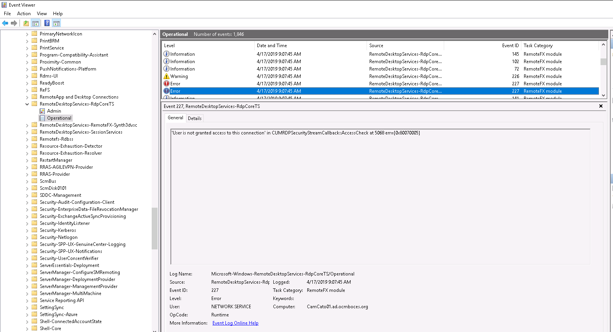Toggle the console tree pane icon
This screenshot has height=332, width=613.
click(x=35, y=23)
